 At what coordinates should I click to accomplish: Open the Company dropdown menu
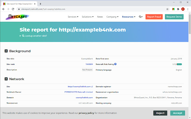pyautogui.click(x=112, y=17)
